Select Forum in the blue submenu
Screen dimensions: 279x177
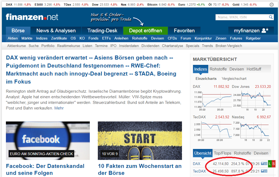click(x=186, y=38)
